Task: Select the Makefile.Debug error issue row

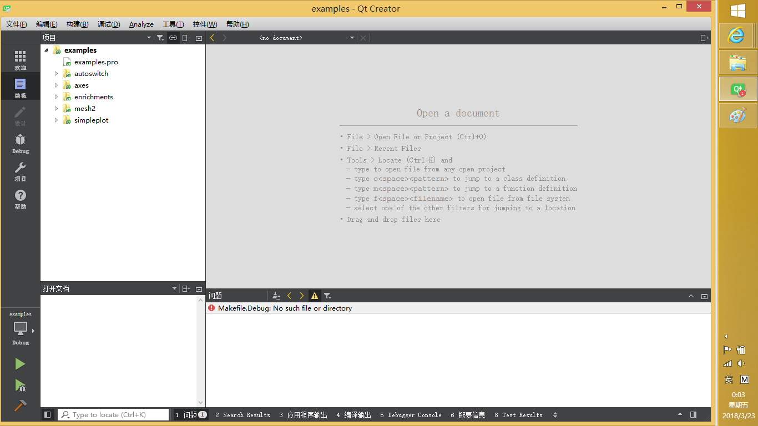Action: pyautogui.click(x=458, y=308)
